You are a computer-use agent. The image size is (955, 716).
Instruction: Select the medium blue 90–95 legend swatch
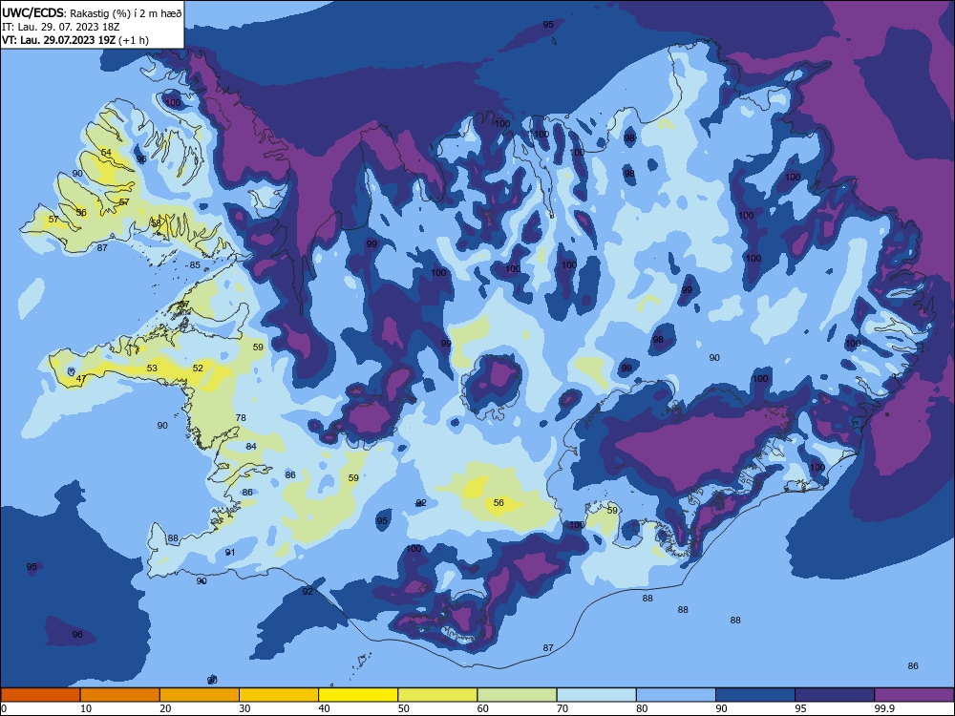pos(755,695)
